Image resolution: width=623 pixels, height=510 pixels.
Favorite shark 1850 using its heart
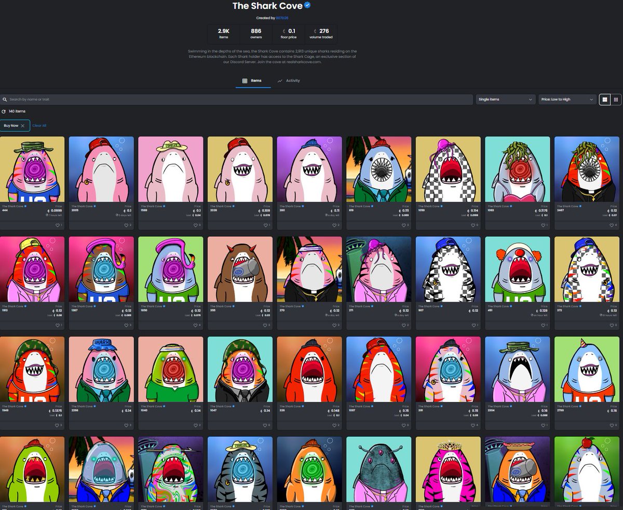pos(195,325)
